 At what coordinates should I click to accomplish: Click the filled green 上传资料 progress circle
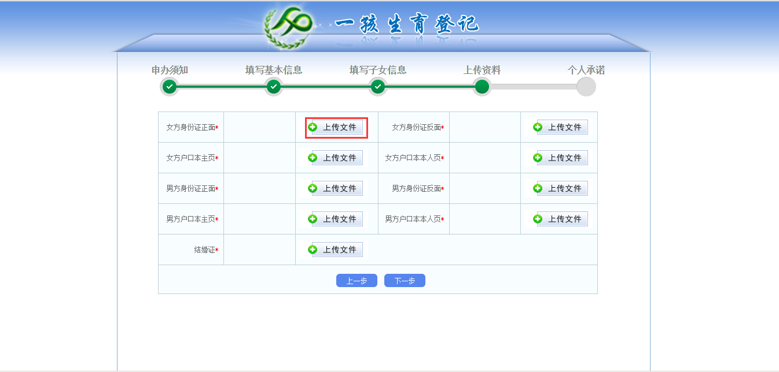[x=482, y=87]
